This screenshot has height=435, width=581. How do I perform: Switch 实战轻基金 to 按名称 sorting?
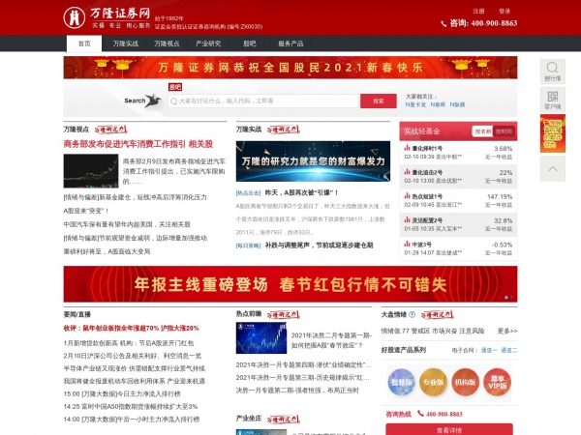click(x=483, y=131)
